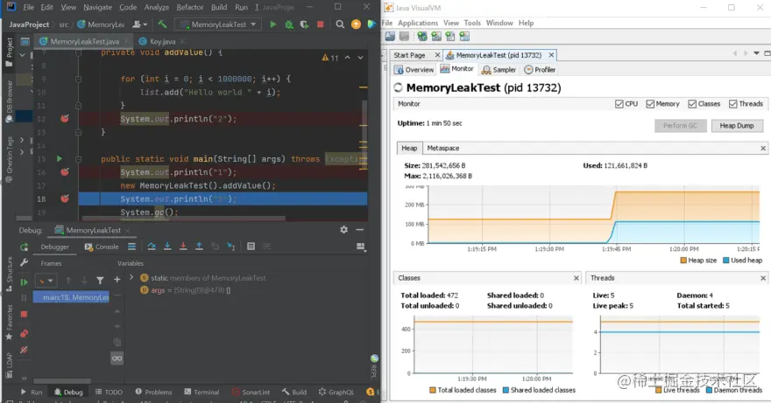Open the TODO tool window
The height and width of the screenshot is (403, 771).
coord(109,392)
